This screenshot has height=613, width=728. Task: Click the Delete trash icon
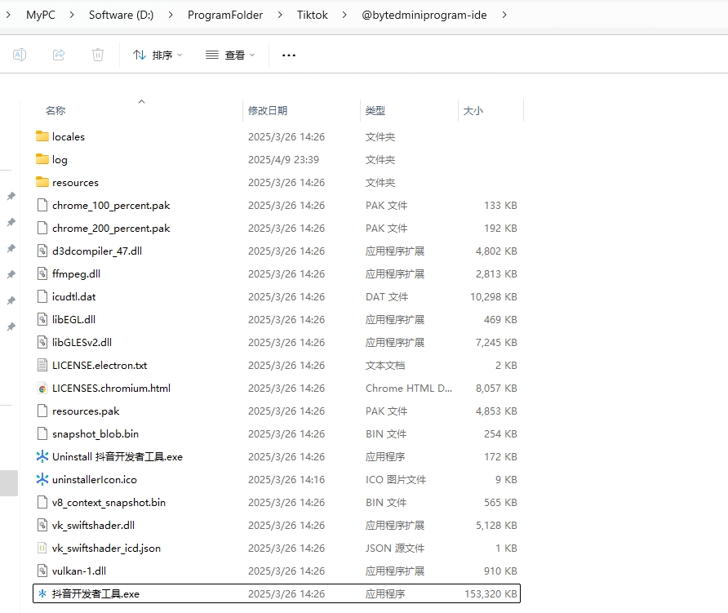(x=97, y=55)
